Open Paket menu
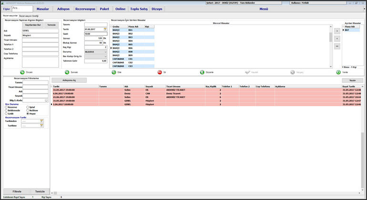 pyautogui.click(x=104, y=9)
